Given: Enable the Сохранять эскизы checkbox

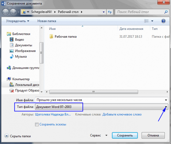Looking at the screenshot, I should (36, 124).
